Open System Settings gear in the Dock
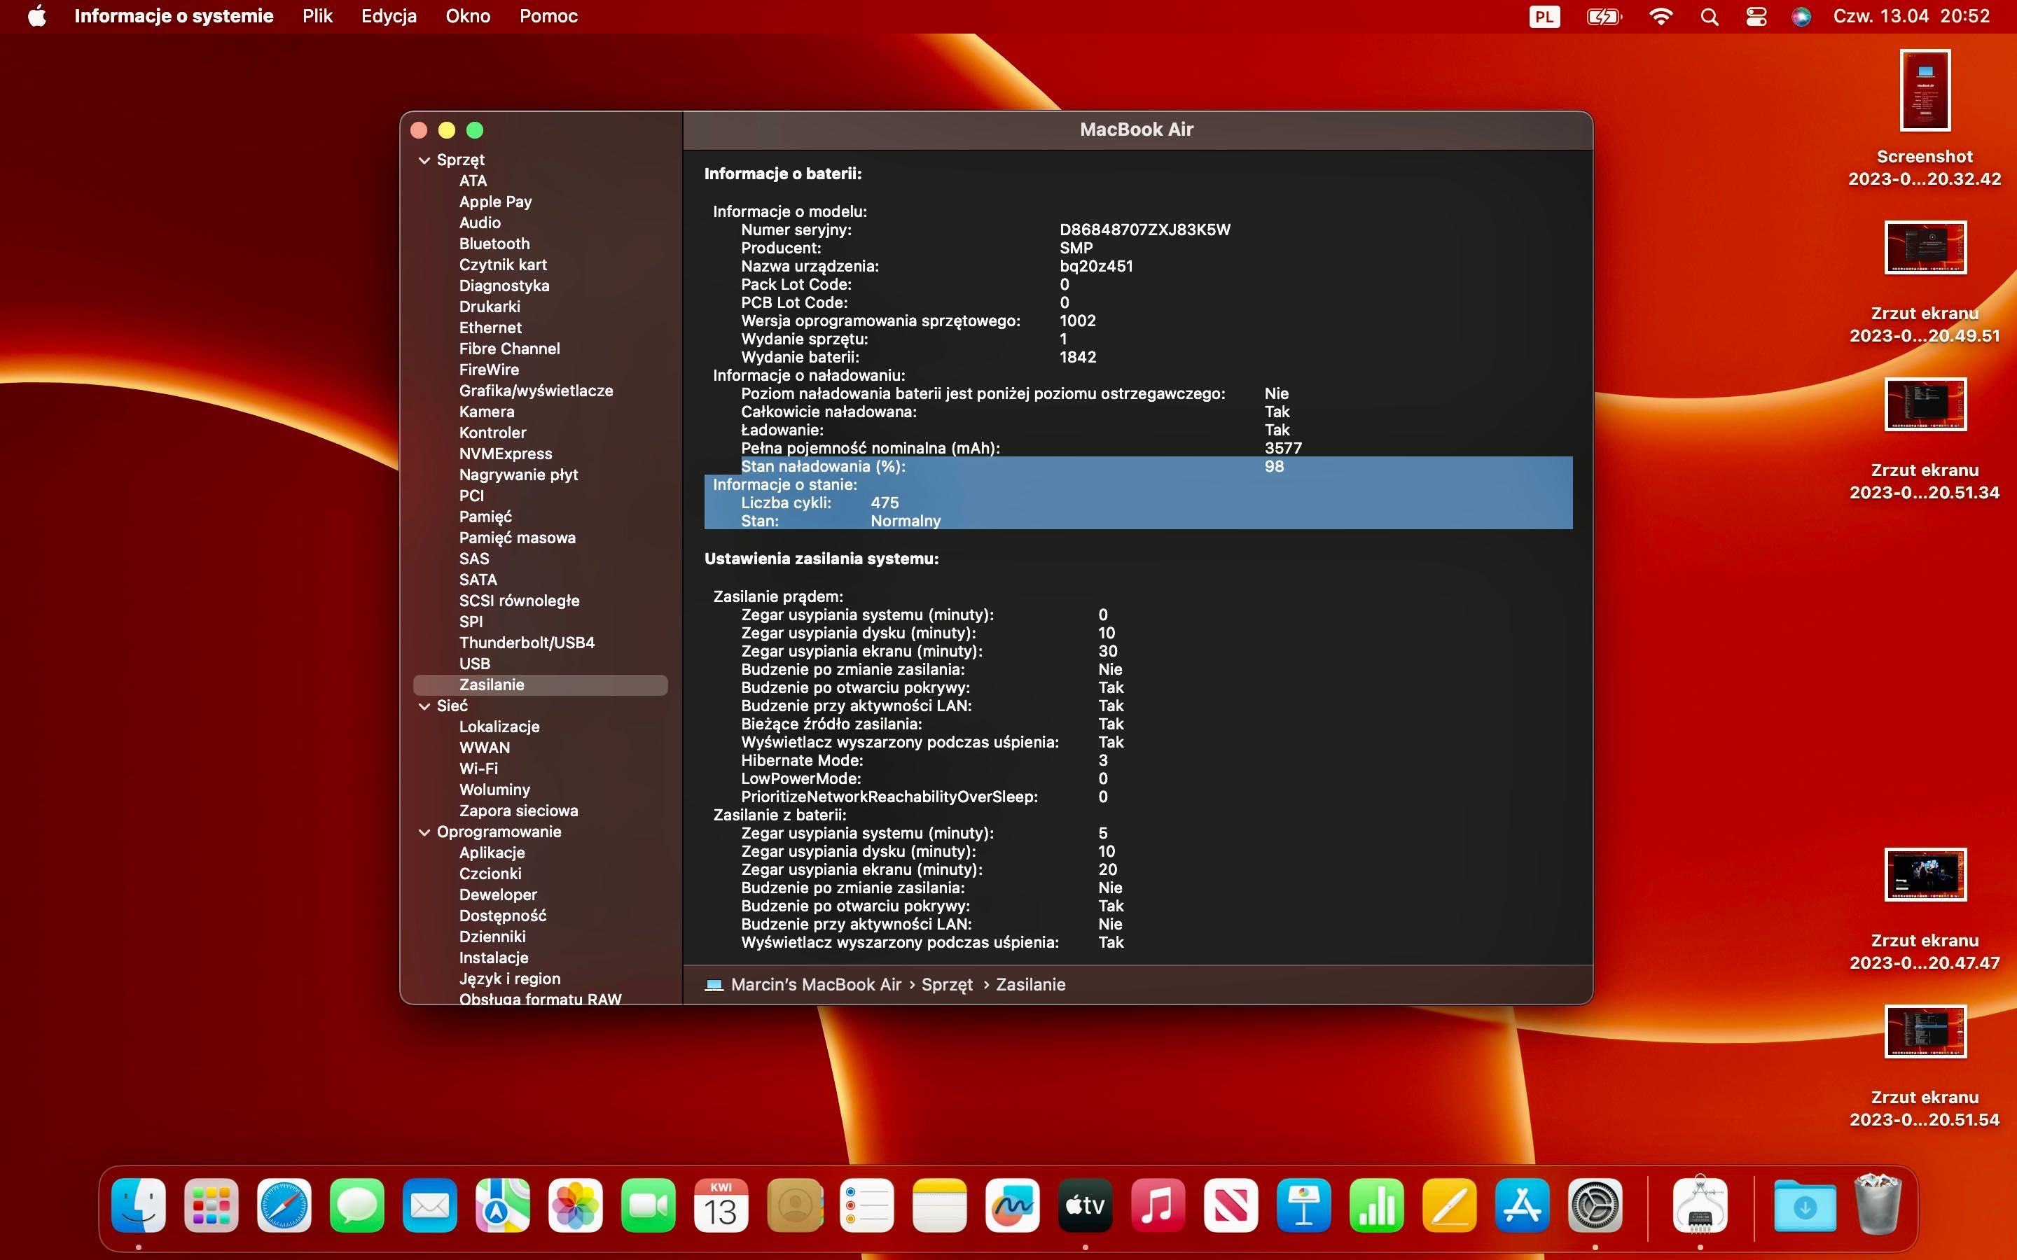 (1595, 1205)
